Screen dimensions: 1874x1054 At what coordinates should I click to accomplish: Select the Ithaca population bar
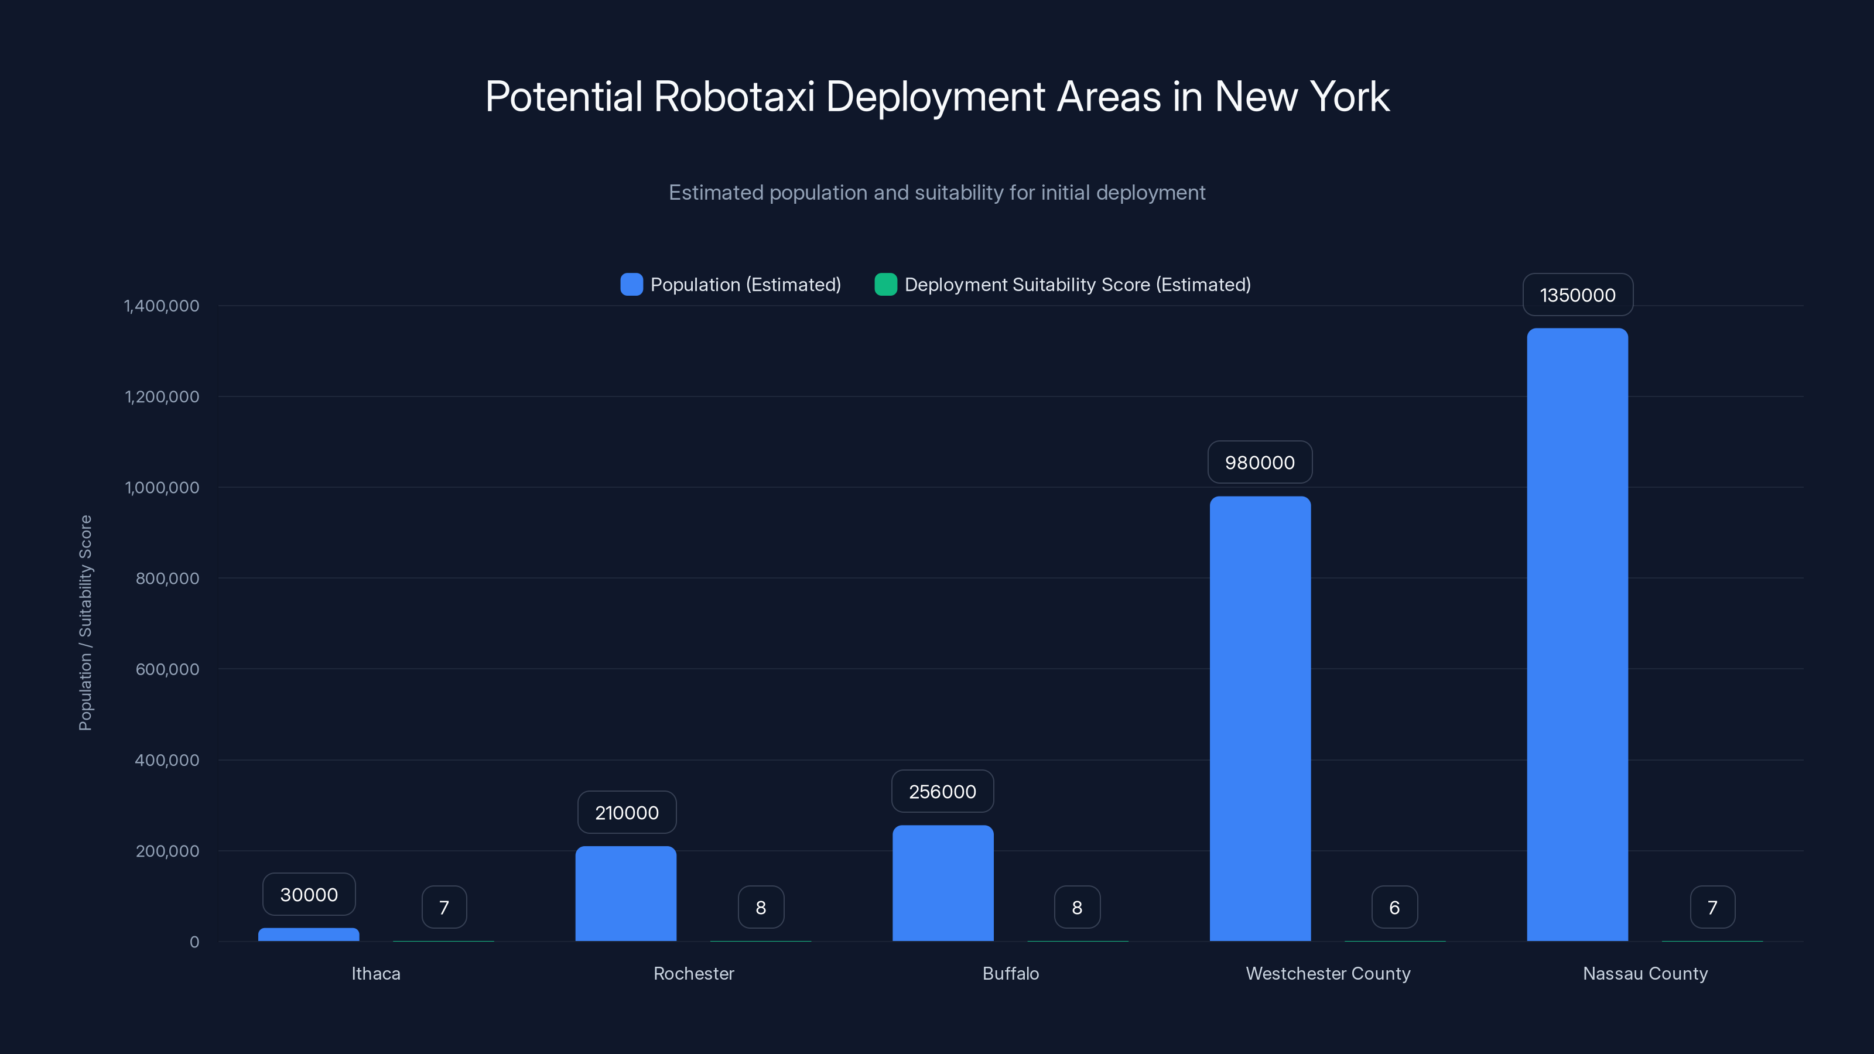[x=309, y=935]
